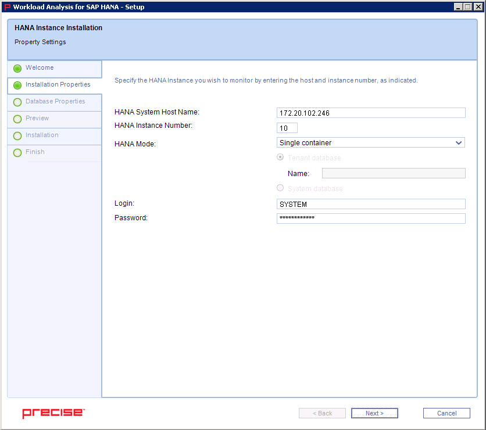Select the Tenant database radio button
Image resolution: width=486 pixels, height=430 pixels.
click(x=280, y=157)
